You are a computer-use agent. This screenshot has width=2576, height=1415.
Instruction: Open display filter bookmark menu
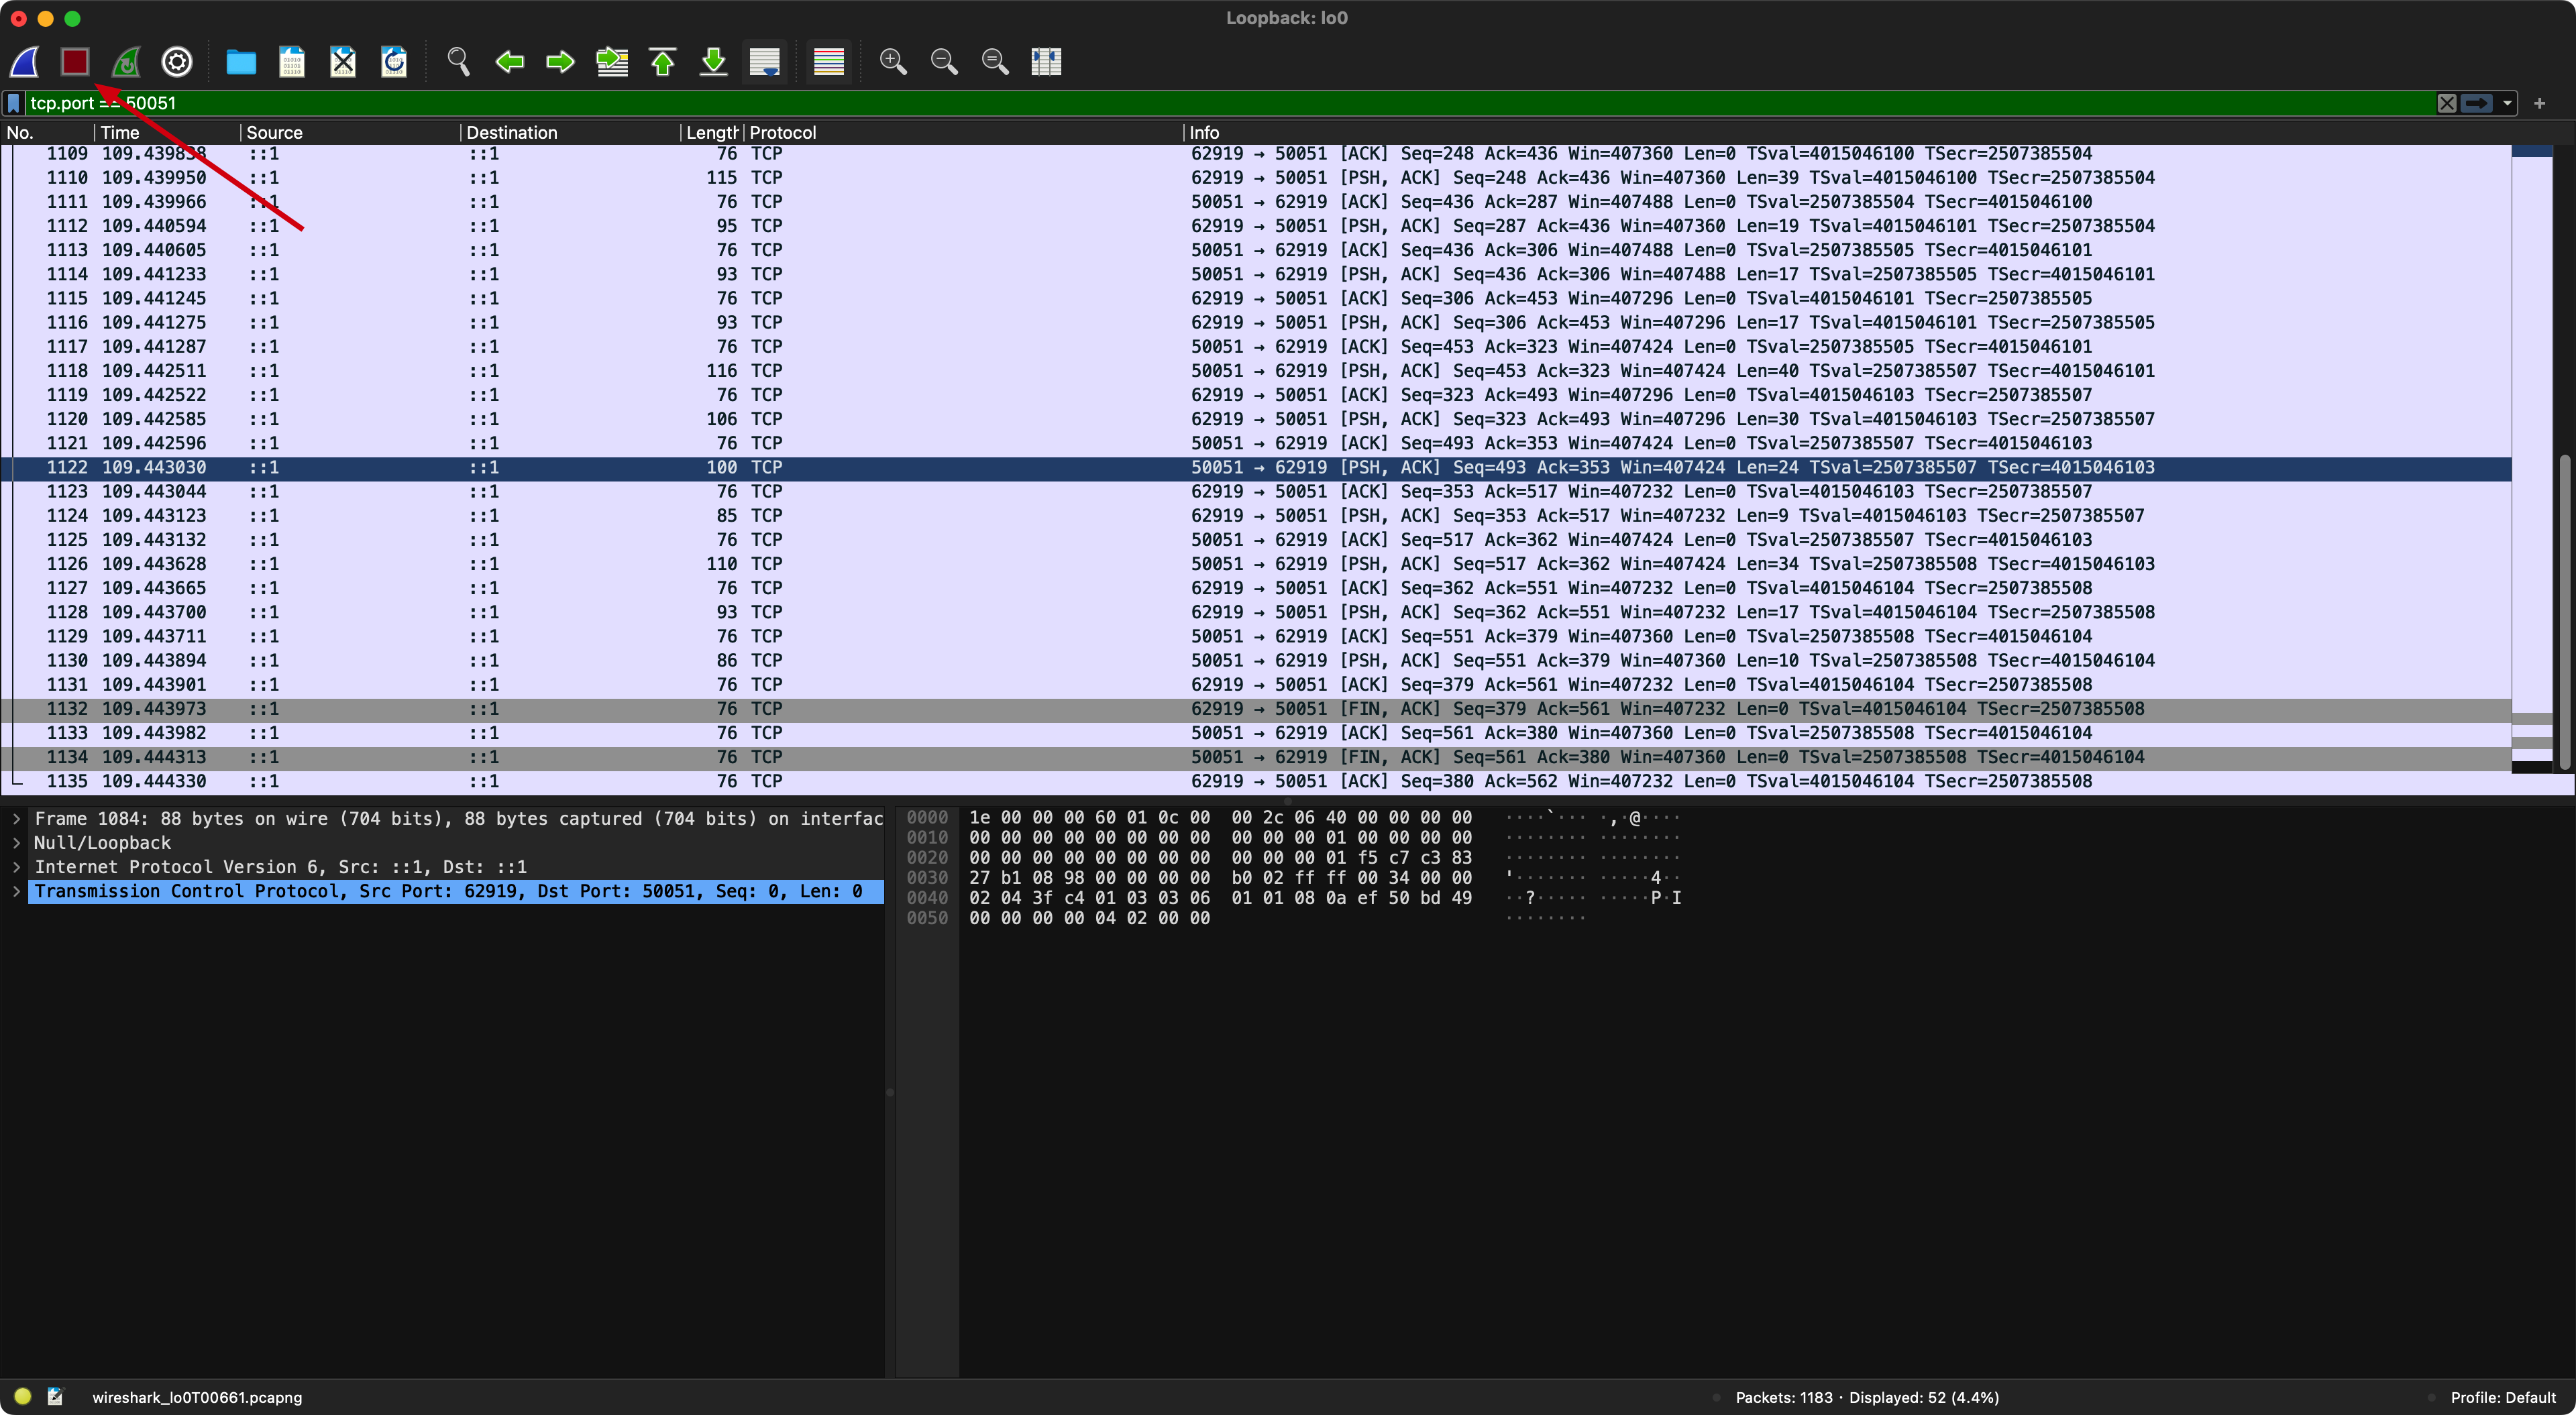click(14, 103)
